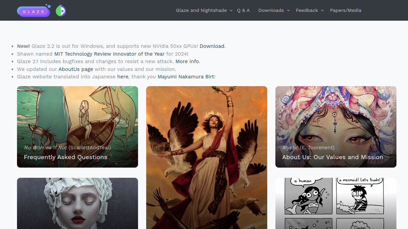This screenshot has width=408, height=229.
Task: Click the Download link for Glaze 2.2
Action: pos(212,46)
